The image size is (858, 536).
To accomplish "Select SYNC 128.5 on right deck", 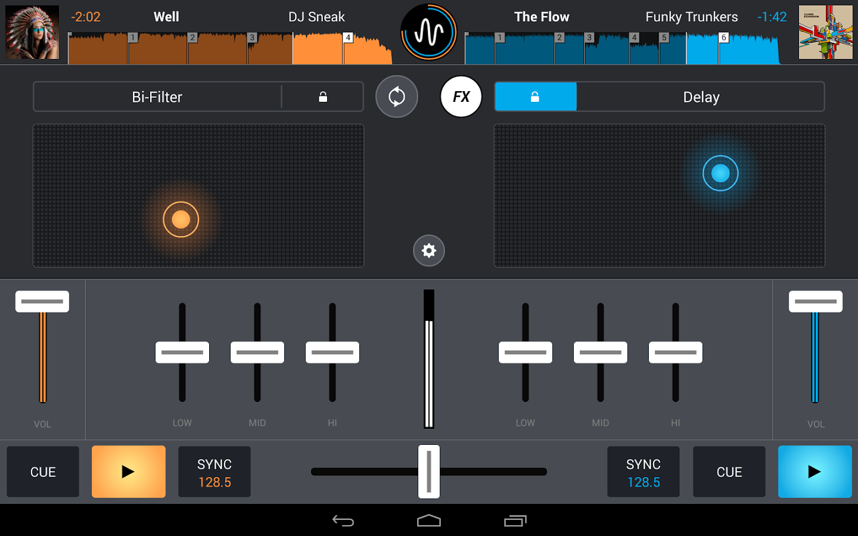I will tap(643, 472).
